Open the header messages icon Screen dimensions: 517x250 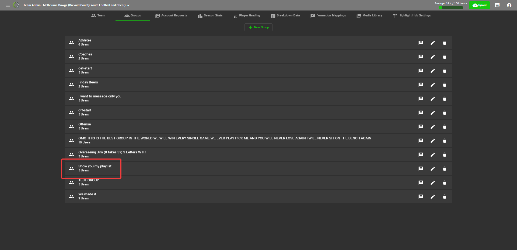point(497,5)
